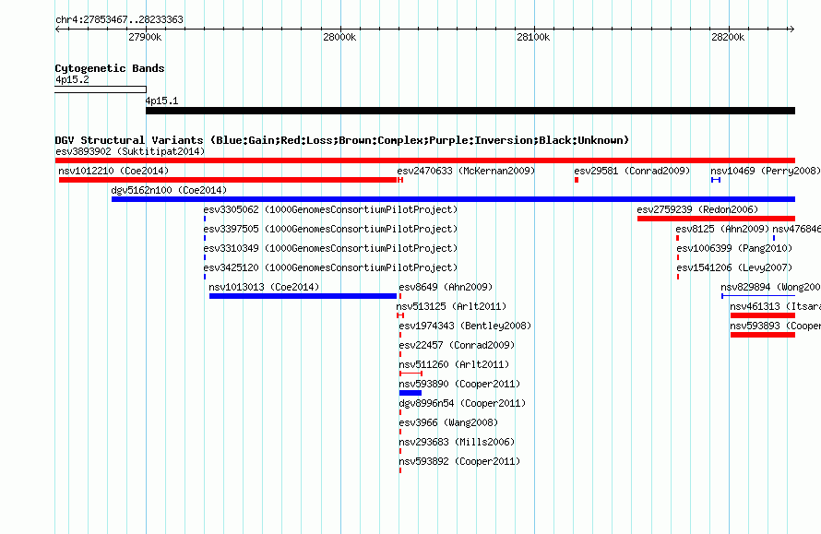The height and width of the screenshot is (534, 821).
Task: Select the nsv1013013 (Coe2014) blue gain bar
Action: [303, 296]
